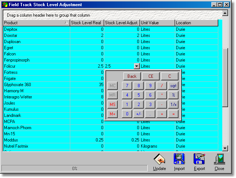The width and height of the screenshot is (236, 178).
Task: Select the Landmark product cell
Action: 37,115
